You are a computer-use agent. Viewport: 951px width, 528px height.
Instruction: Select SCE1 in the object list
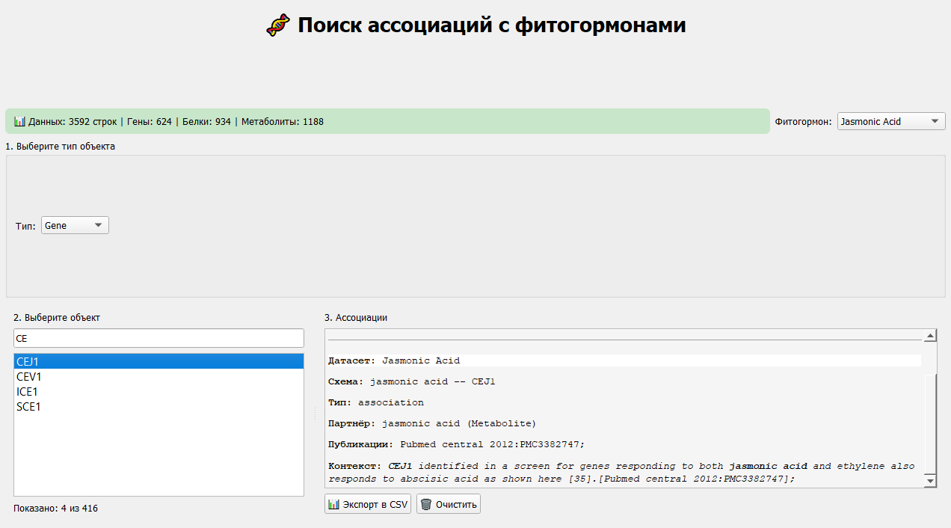pyautogui.click(x=158, y=407)
